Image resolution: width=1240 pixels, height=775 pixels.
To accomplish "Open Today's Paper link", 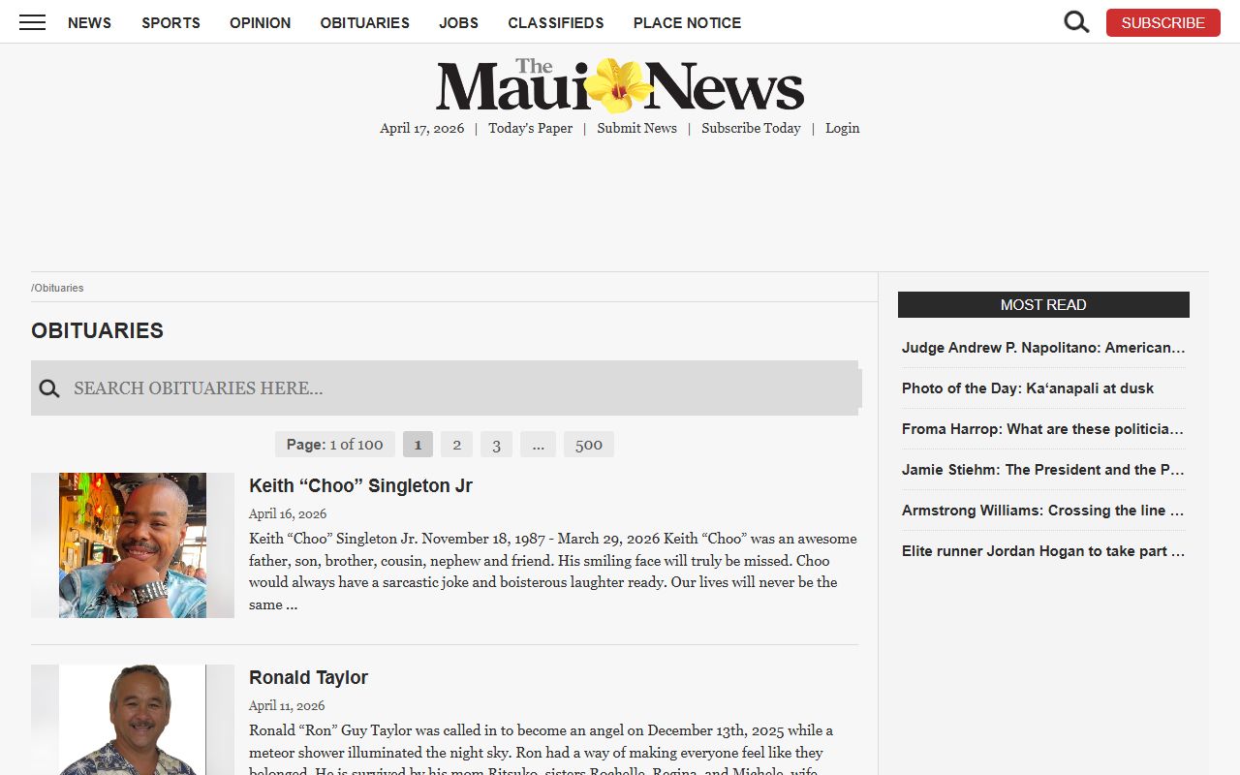I will [530, 128].
